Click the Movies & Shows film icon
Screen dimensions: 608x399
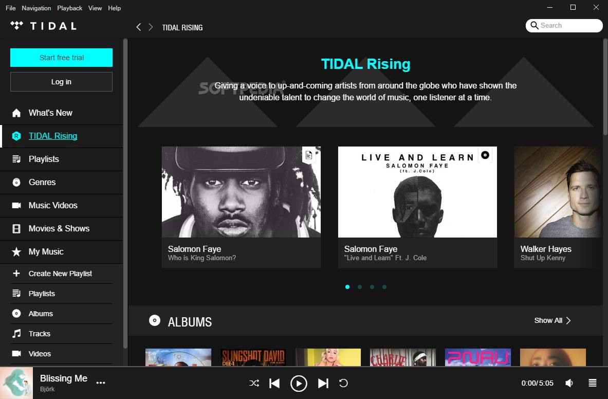[16, 229]
